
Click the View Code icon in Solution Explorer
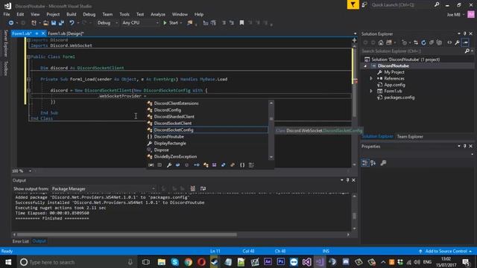[x=449, y=42]
